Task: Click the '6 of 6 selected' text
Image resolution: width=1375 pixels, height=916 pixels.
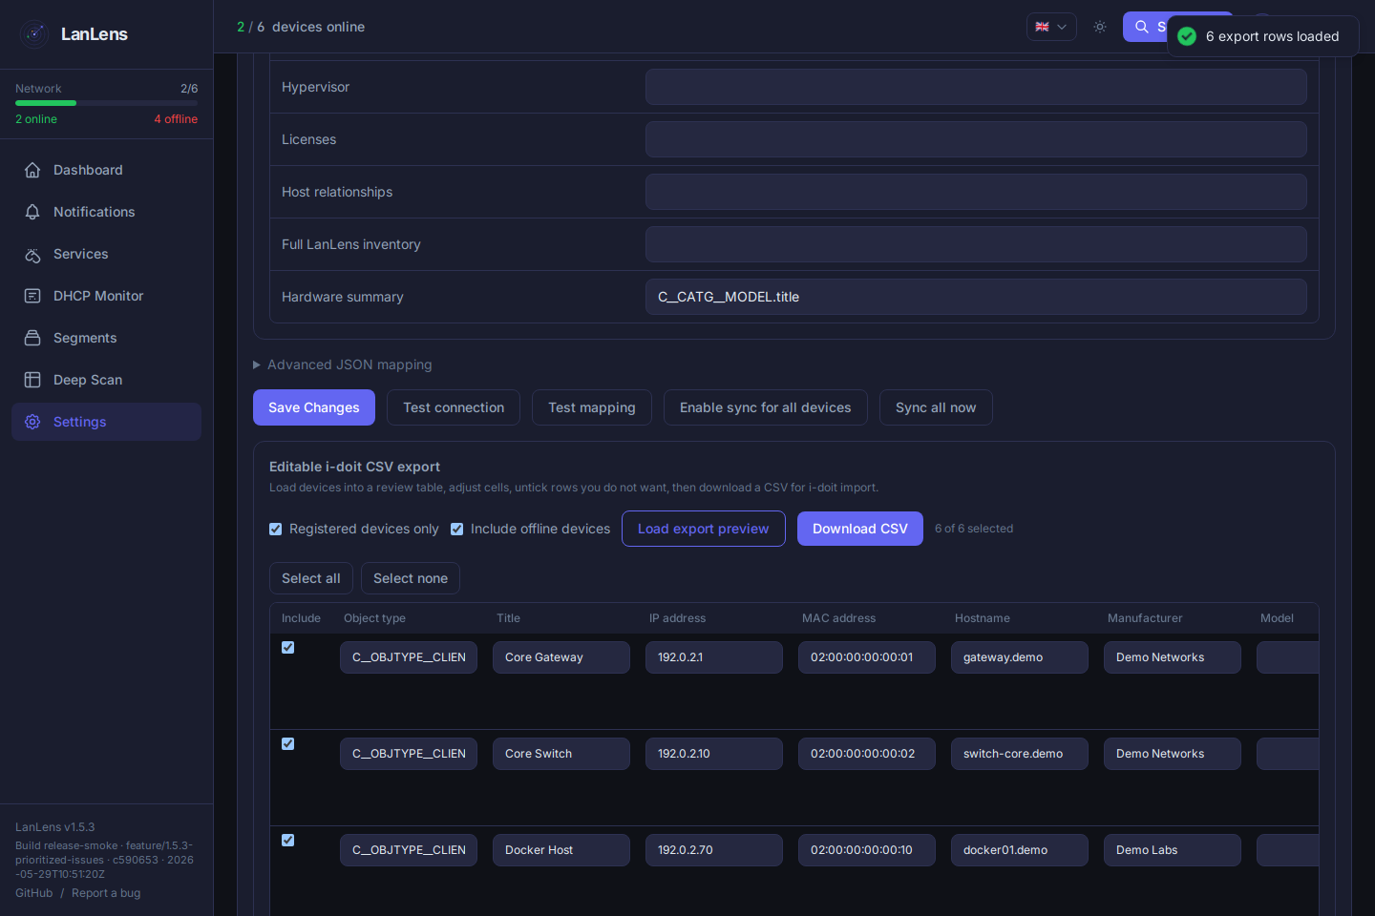Action: [974, 529]
